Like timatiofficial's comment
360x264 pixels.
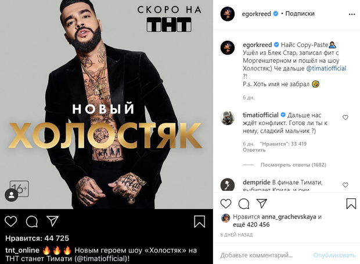(345, 117)
